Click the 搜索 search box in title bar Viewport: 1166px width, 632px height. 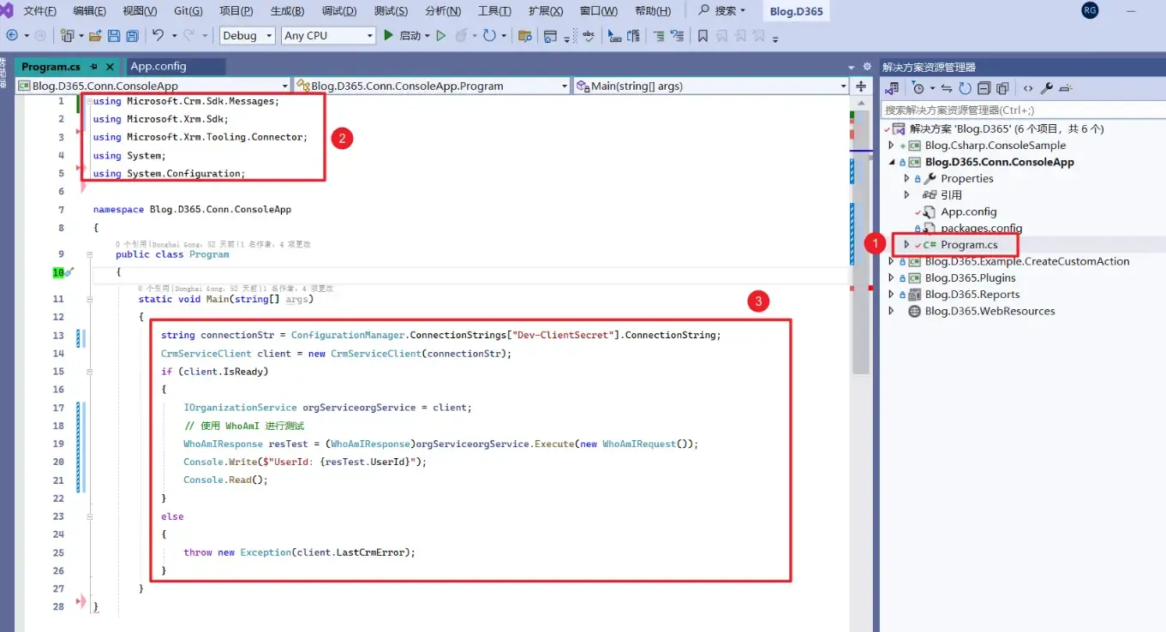[721, 11]
